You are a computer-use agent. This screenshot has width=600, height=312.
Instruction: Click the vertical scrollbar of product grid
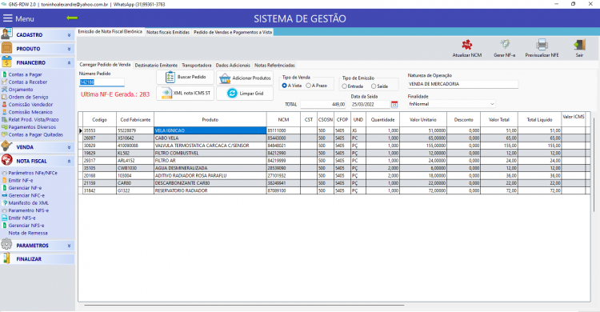[594, 165]
